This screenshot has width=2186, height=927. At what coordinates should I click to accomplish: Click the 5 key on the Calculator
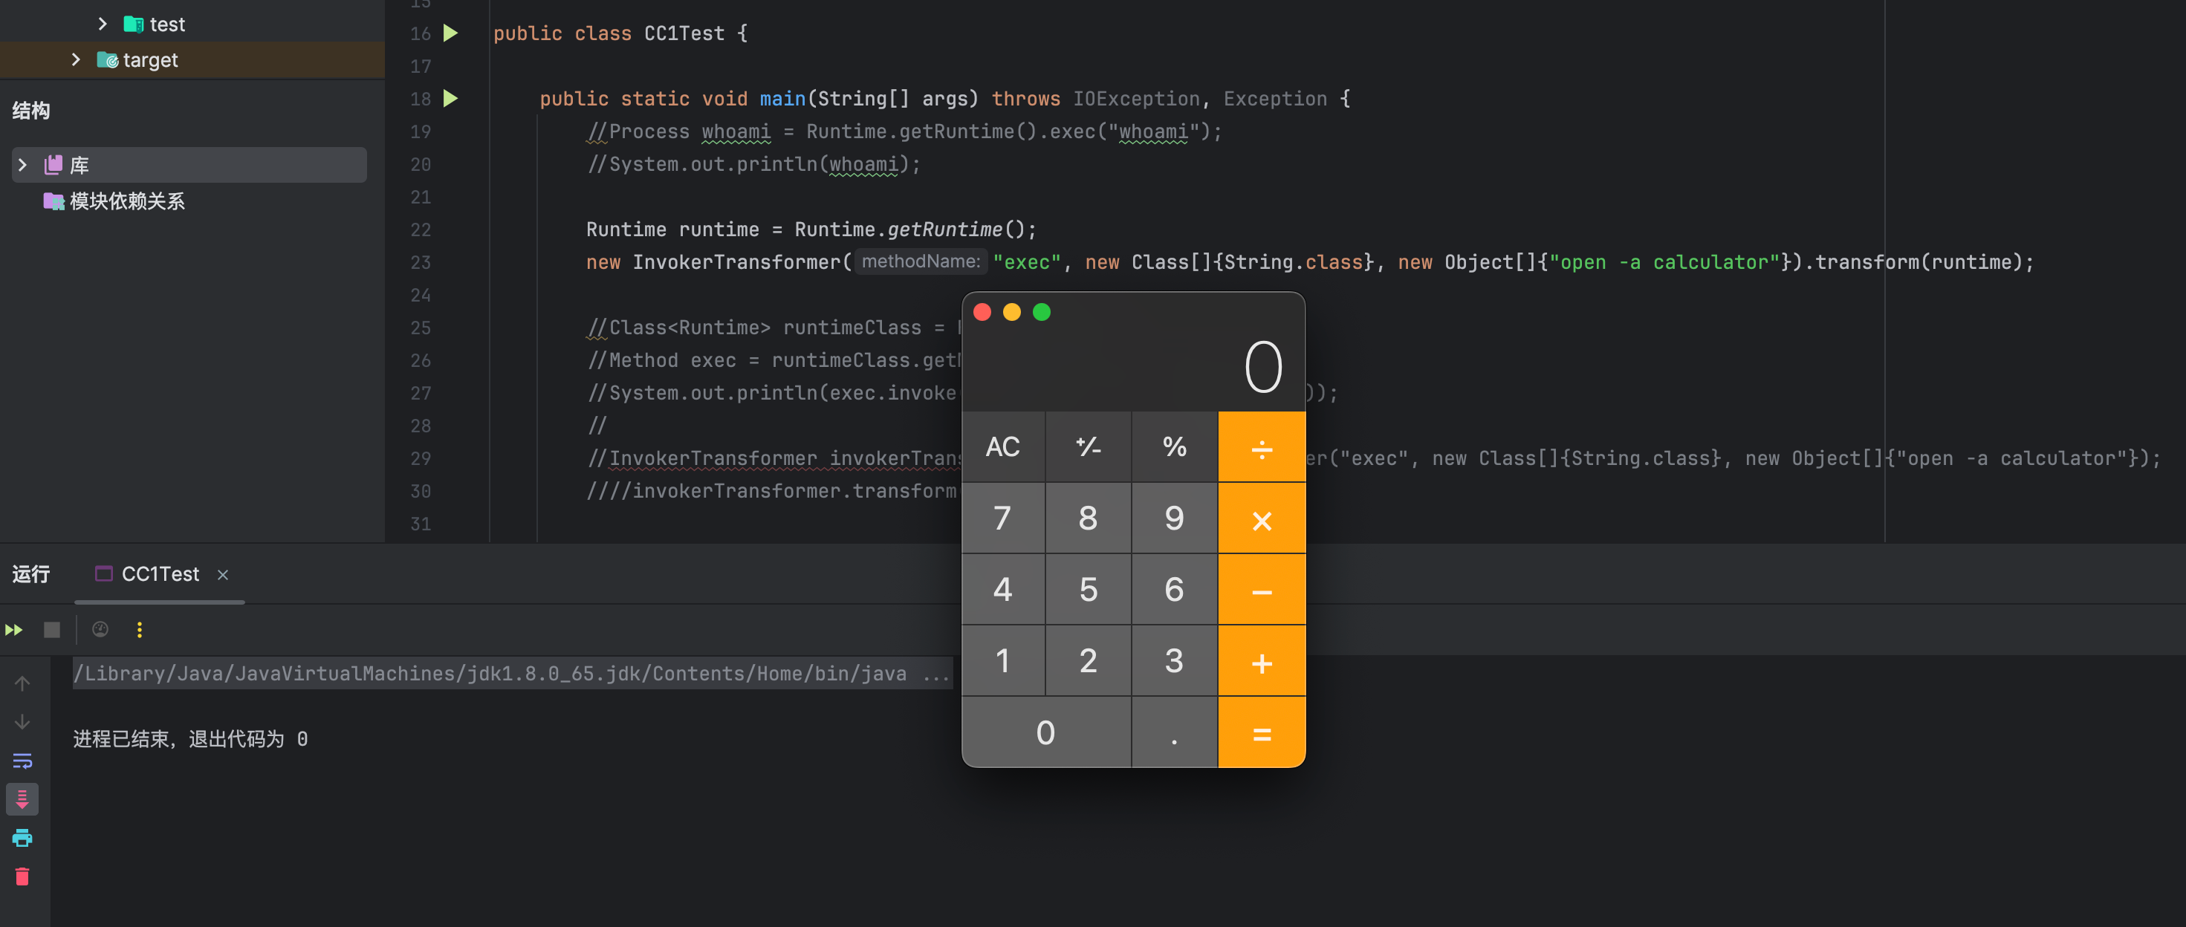click(1088, 591)
